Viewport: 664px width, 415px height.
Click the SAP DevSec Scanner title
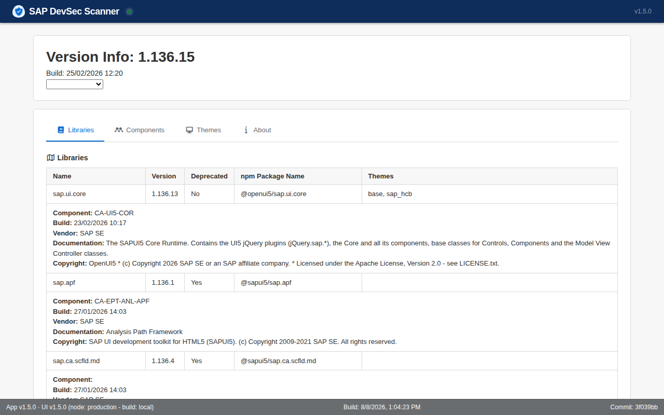(x=74, y=11)
